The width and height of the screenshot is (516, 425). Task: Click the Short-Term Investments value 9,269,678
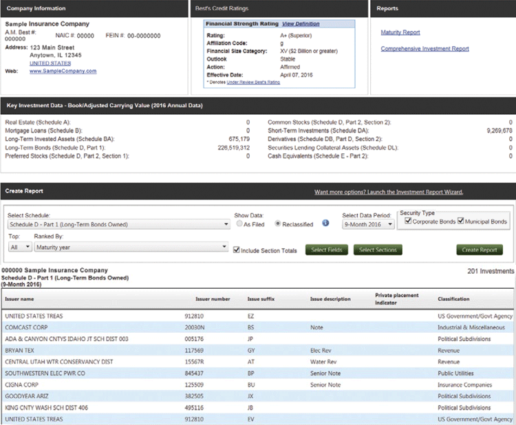click(499, 131)
